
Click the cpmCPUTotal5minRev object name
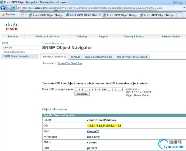point(102,120)
